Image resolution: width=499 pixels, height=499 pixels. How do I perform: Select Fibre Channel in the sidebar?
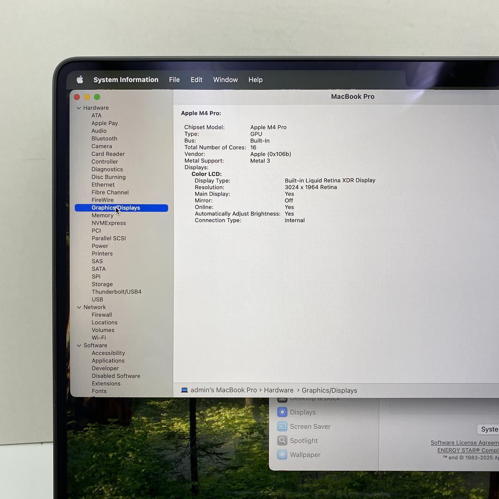110,192
